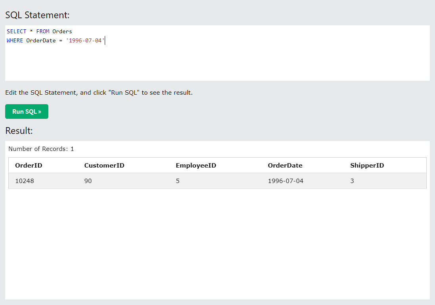The height and width of the screenshot is (305, 435).
Task: Select the 10248 order ID cell
Action: [25, 181]
